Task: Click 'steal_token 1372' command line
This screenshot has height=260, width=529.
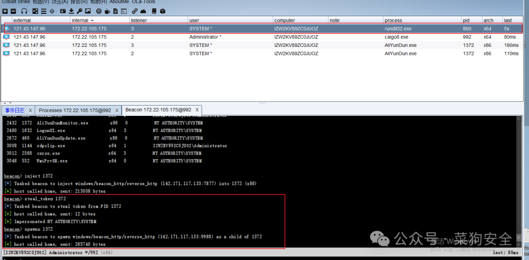Action: (x=35, y=199)
